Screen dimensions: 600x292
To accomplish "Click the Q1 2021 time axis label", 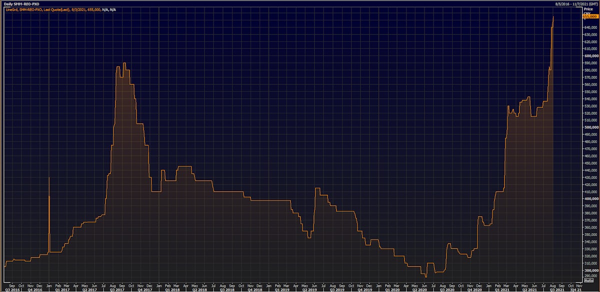I will click(x=502, y=289).
